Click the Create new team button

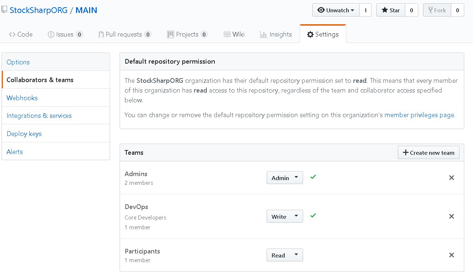coord(428,153)
